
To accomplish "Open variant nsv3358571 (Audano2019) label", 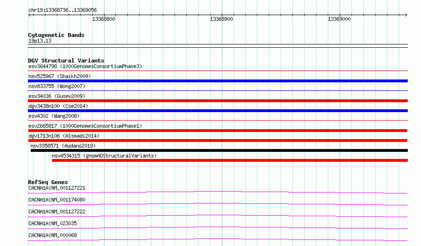I will coord(63,146).
